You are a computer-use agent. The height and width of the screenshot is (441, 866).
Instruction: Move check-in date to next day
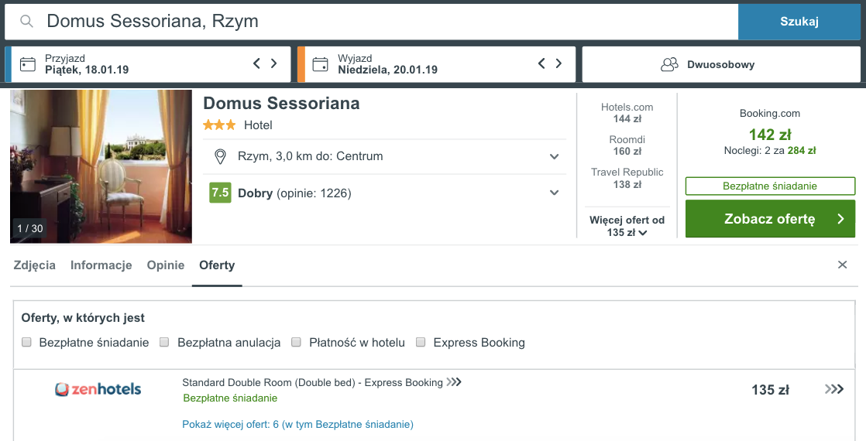[x=273, y=63]
